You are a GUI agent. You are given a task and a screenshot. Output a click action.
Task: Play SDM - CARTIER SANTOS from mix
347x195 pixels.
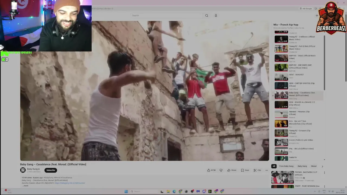[298, 86]
